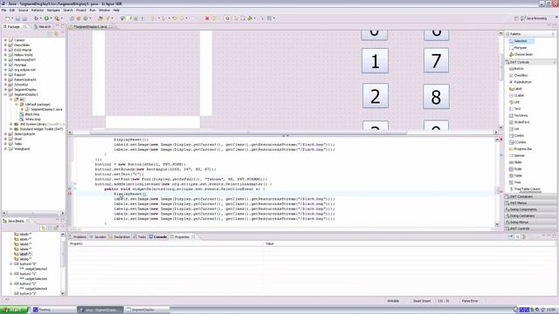This screenshot has width=559, height=314.
Task: Open SegmentDisplay window from taskbar
Action: tap(148, 310)
